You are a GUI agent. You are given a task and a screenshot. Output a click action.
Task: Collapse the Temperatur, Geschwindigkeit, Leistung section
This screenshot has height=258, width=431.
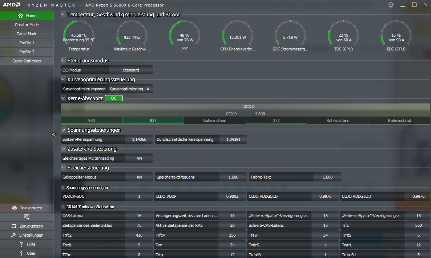pyautogui.click(x=63, y=14)
